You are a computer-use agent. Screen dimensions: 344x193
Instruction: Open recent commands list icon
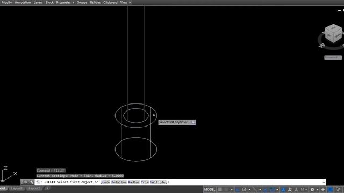pyautogui.click(x=39, y=182)
